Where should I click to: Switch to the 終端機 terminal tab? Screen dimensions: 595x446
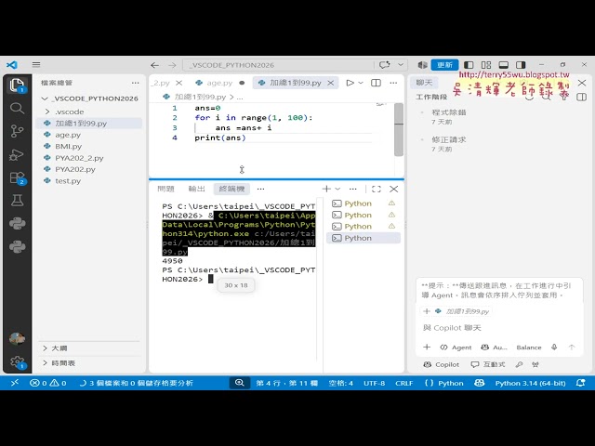[x=231, y=189]
